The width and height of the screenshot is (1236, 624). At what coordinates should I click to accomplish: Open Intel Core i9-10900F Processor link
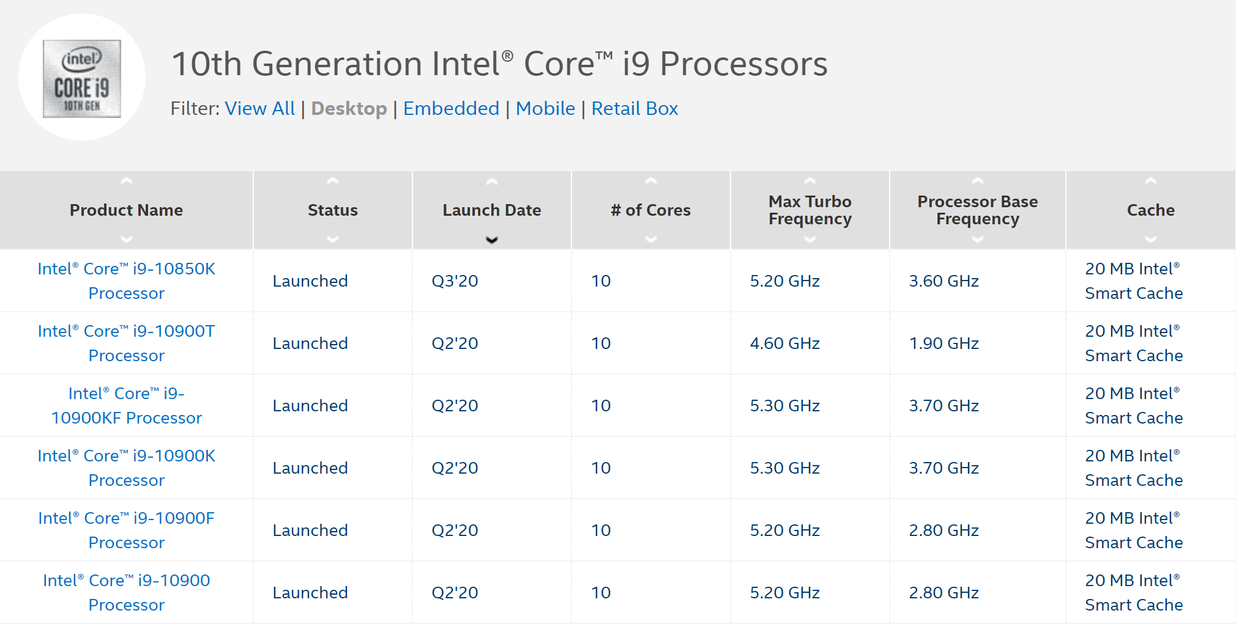pyautogui.click(x=127, y=530)
